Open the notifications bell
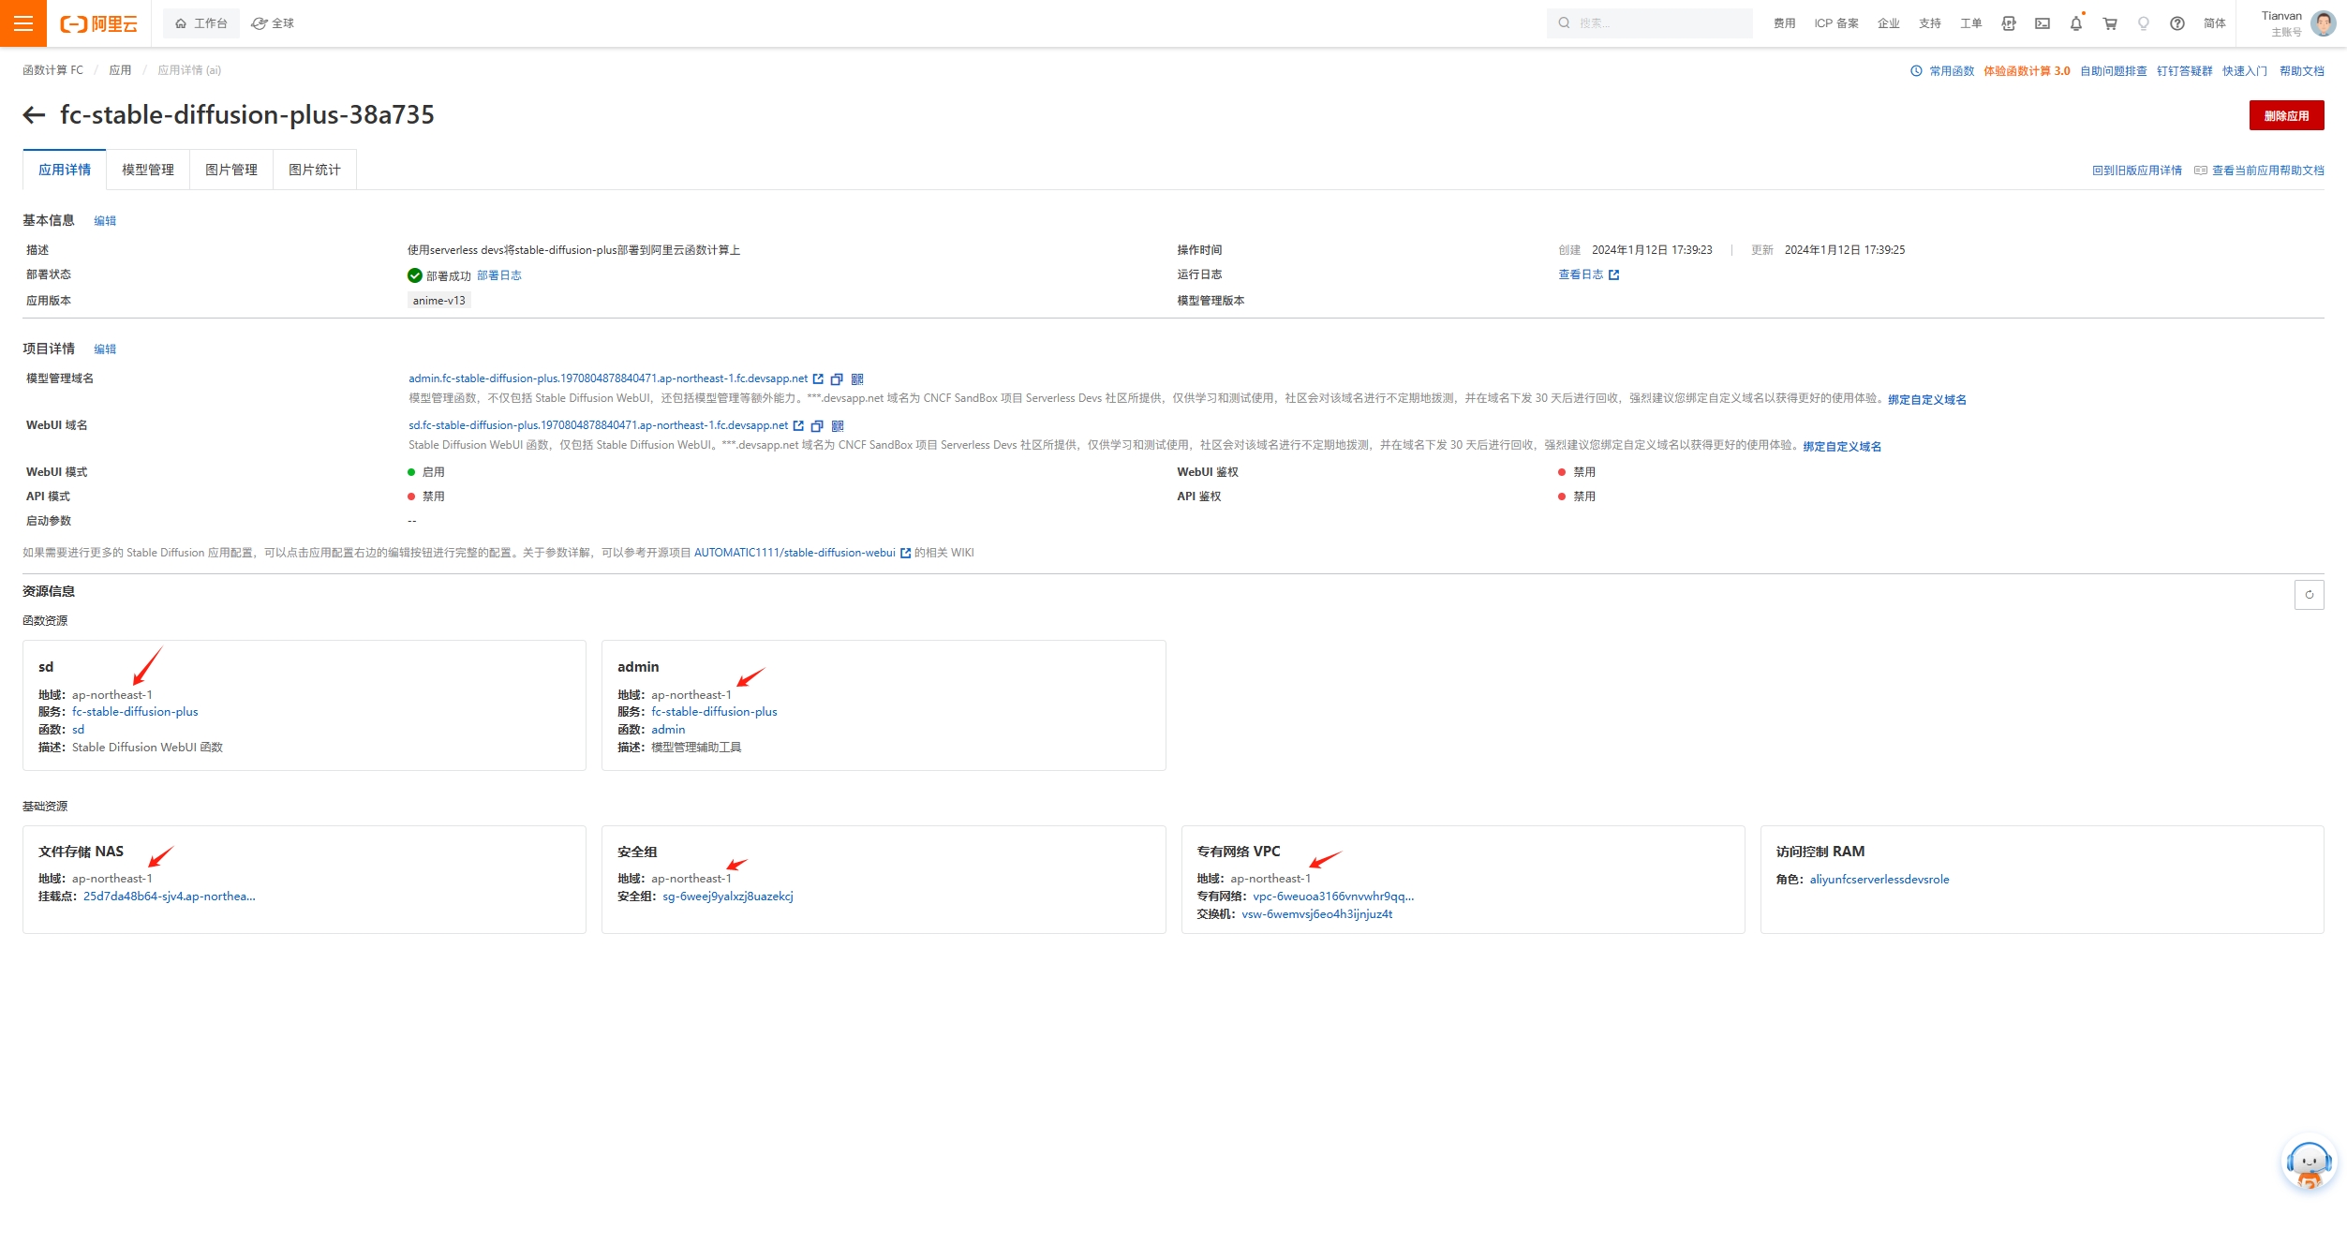 pyautogui.click(x=2075, y=23)
